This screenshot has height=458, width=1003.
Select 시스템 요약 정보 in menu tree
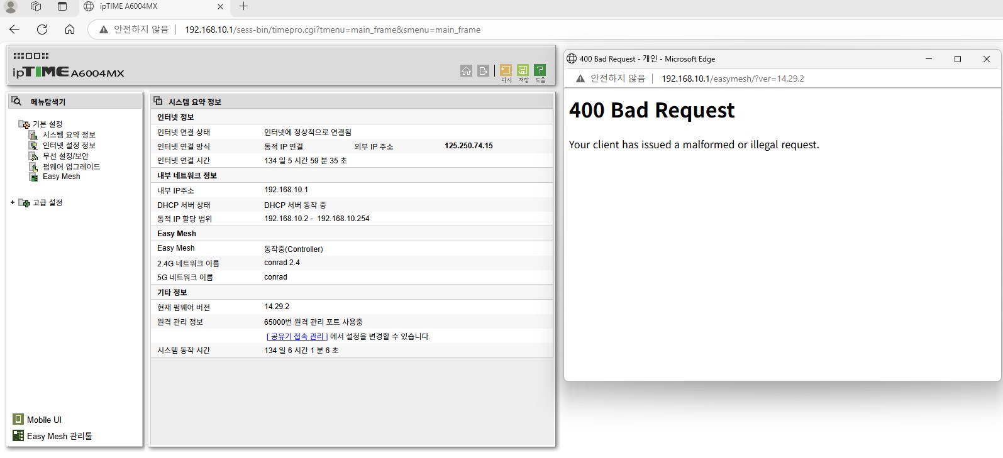coord(69,135)
